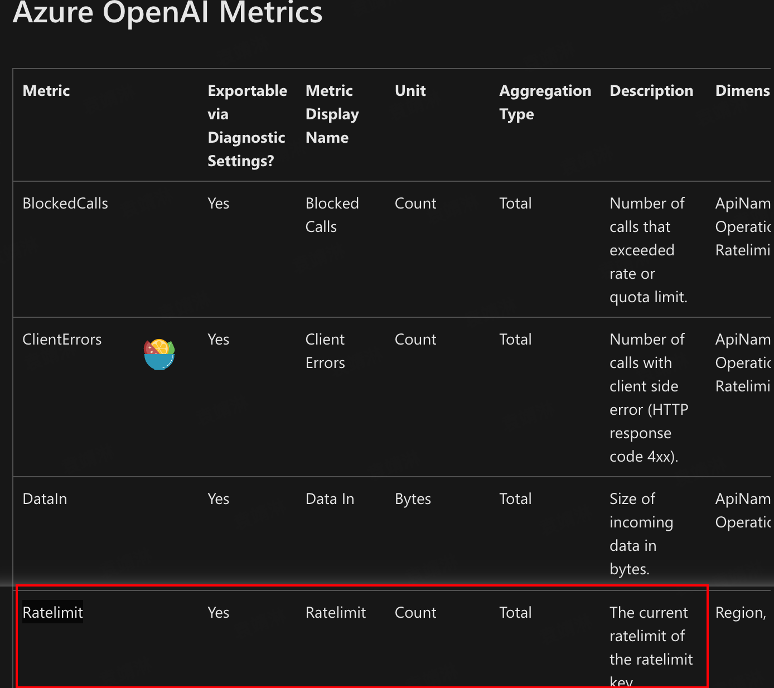Click the Azure OpenAI Metrics heading

(x=167, y=12)
